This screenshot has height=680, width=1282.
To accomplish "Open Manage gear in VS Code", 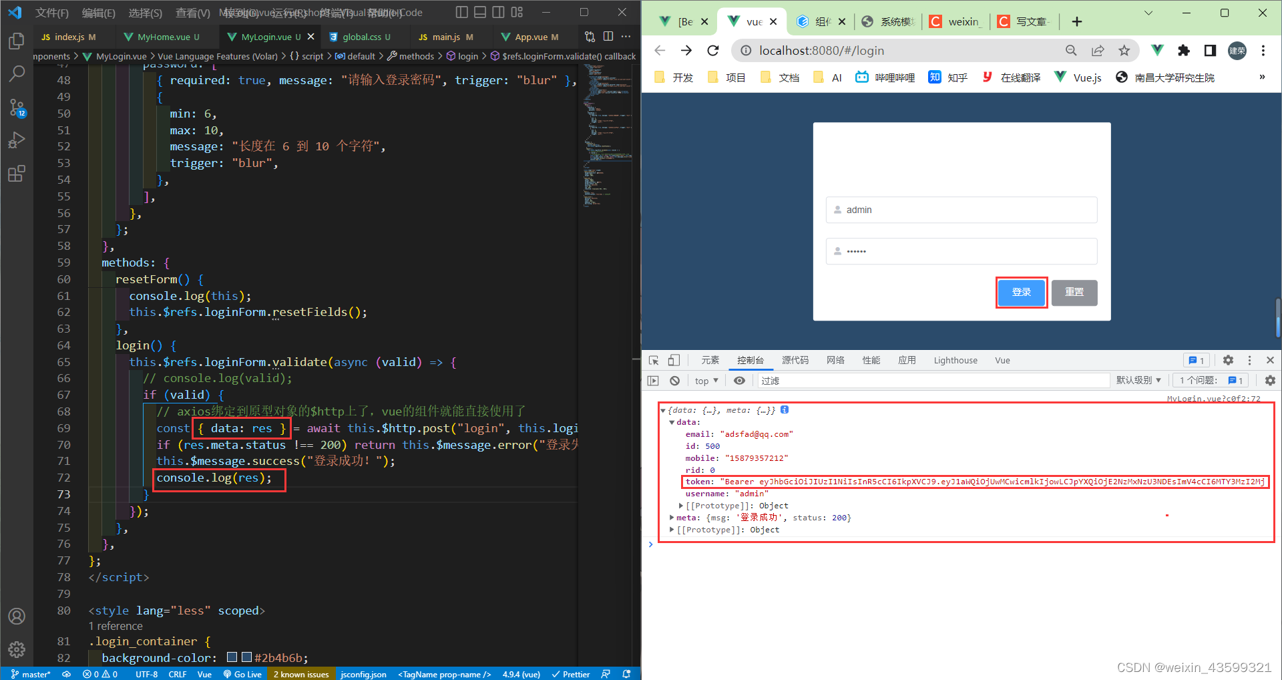I will (17, 649).
